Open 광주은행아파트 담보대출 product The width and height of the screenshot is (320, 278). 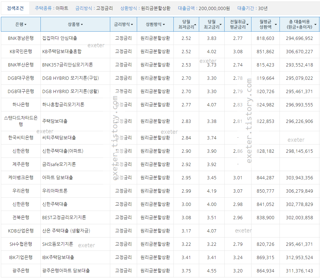pos(66,270)
